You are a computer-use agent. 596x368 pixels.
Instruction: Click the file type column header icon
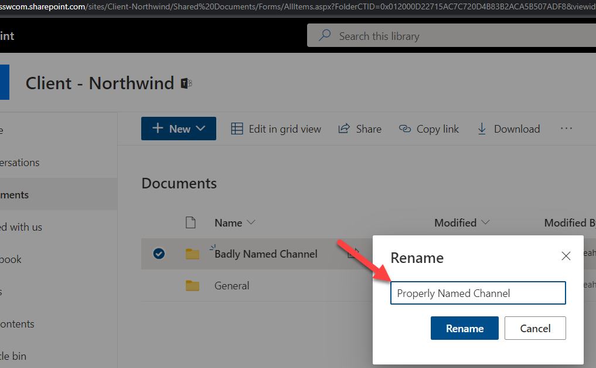(x=190, y=222)
